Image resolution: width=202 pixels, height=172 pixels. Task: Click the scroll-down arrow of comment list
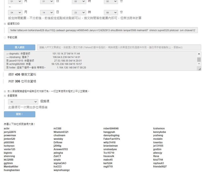pos(199,68)
